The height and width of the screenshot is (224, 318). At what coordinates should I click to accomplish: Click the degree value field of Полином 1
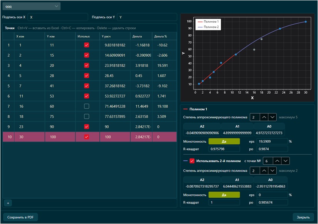(x=255, y=117)
